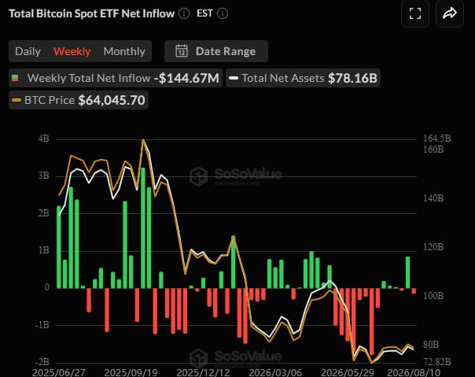Switch to Monthly view
Screen dimensions: 475x377
[124, 51]
